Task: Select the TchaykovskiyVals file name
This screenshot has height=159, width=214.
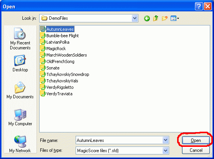Action: click(x=62, y=81)
